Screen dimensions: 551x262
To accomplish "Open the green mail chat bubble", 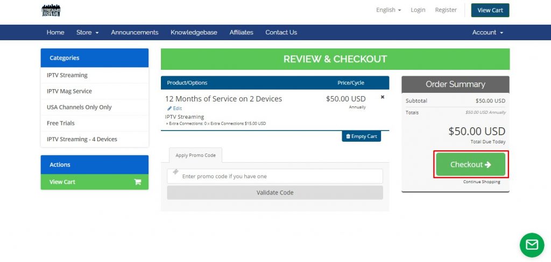I will click(x=531, y=245).
